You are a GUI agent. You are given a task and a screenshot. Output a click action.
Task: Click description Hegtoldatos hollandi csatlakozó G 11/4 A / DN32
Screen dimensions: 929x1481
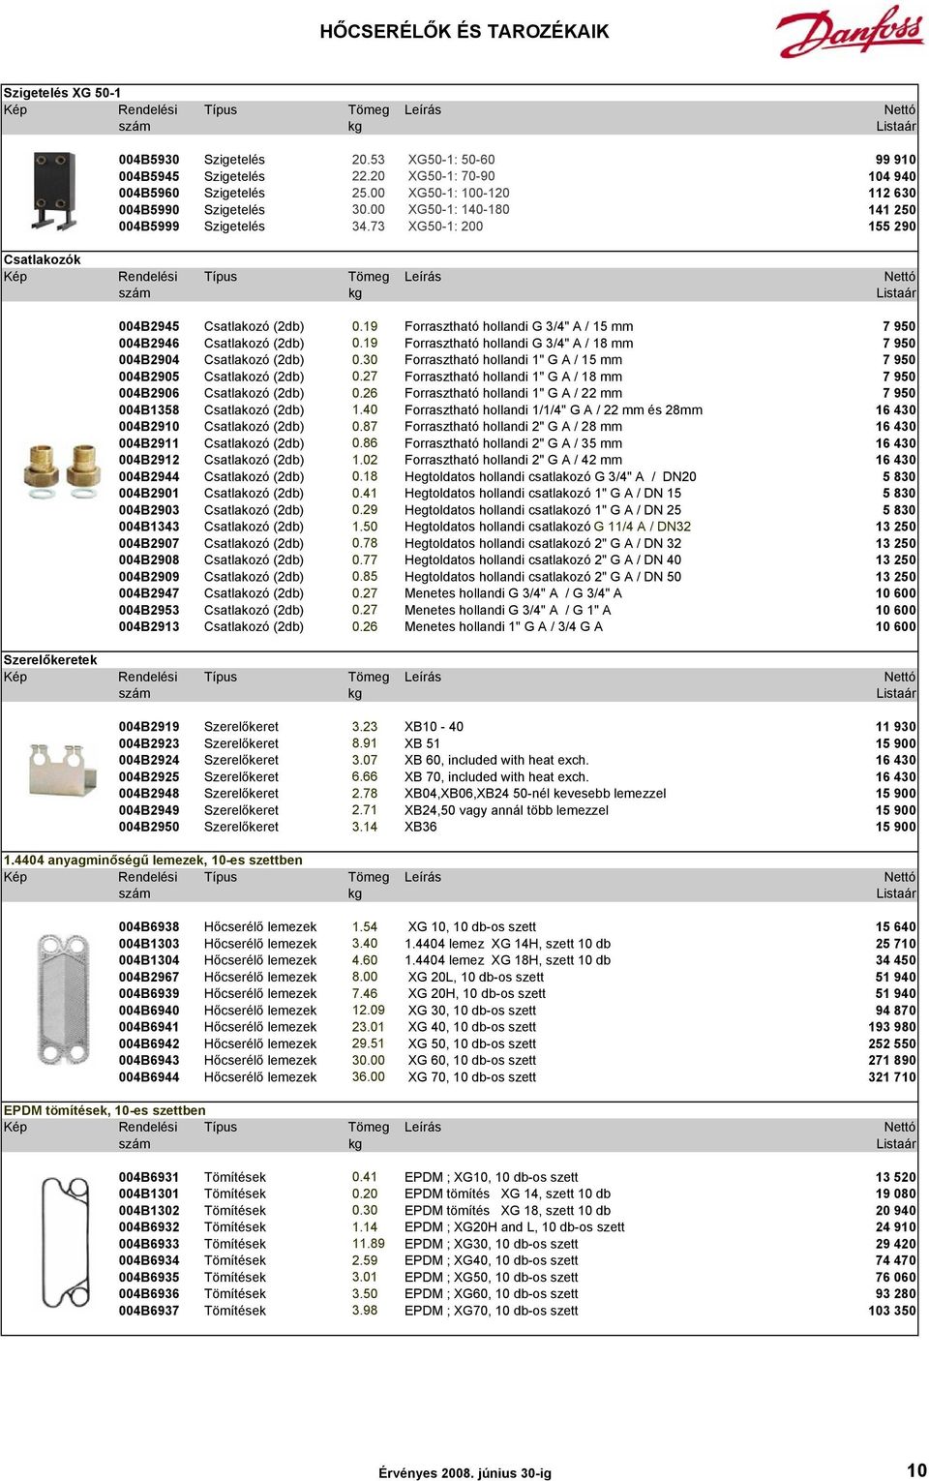click(548, 527)
